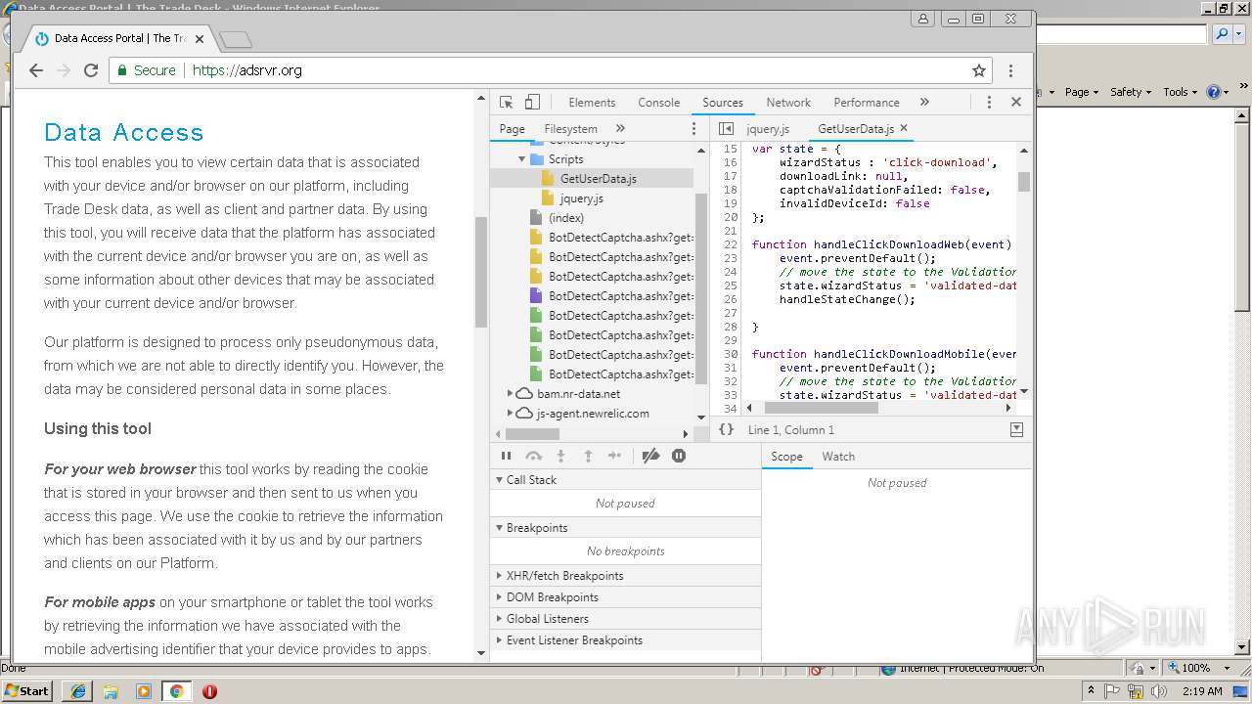Select GetUserData.js in file tree

click(598, 179)
